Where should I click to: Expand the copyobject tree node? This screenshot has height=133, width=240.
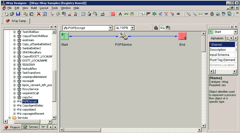(14, 110)
